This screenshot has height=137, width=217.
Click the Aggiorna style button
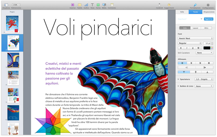[209, 19]
